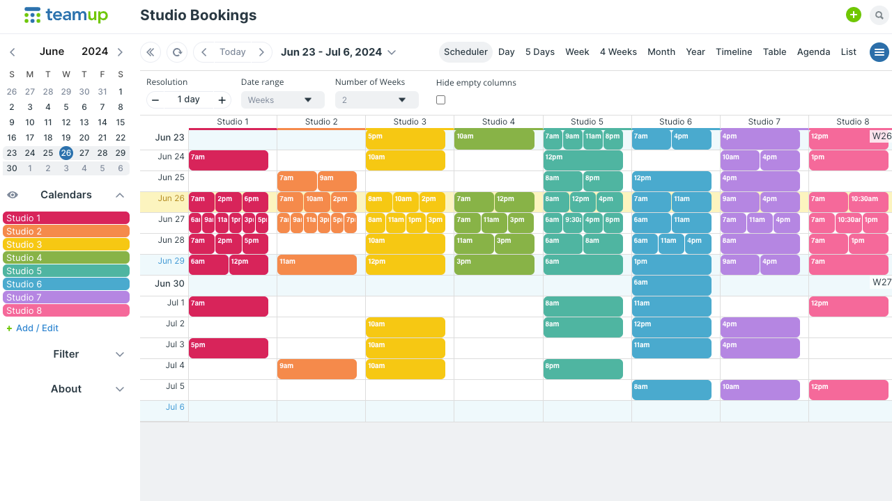Switch to Timeline view
Viewport: 892px width, 501px height.
[734, 52]
